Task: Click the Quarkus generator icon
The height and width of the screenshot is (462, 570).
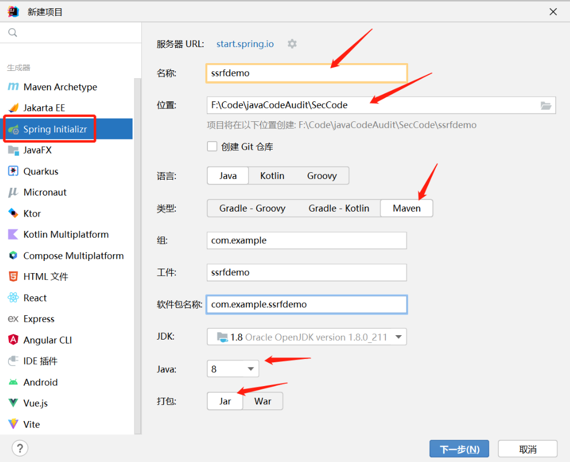Action: (13, 171)
